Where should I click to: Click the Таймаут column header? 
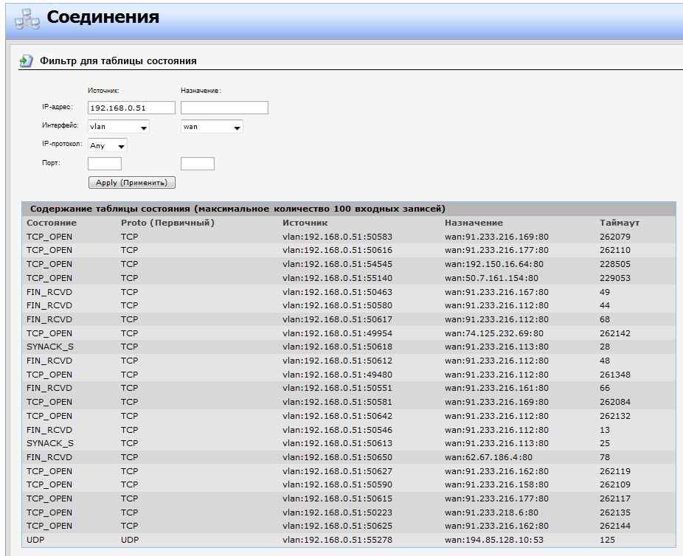(619, 223)
